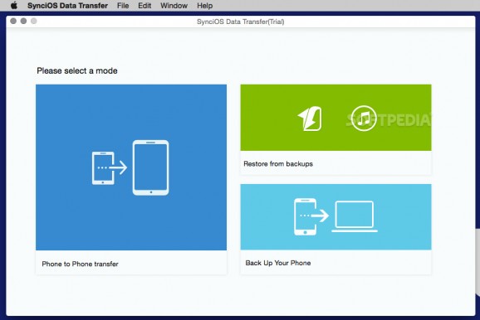The width and height of the screenshot is (480, 320).
Task: Open the SynciOS Data Transfer app menu
Action: (67, 6)
